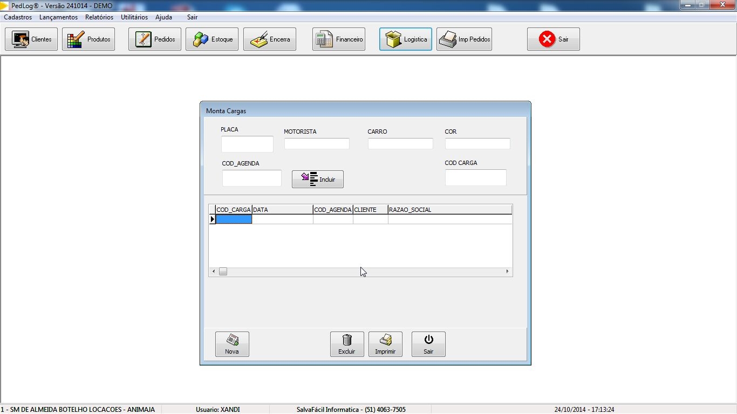Open the Logistica box icon
This screenshot has width=737, height=414.
(x=394, y=39)
